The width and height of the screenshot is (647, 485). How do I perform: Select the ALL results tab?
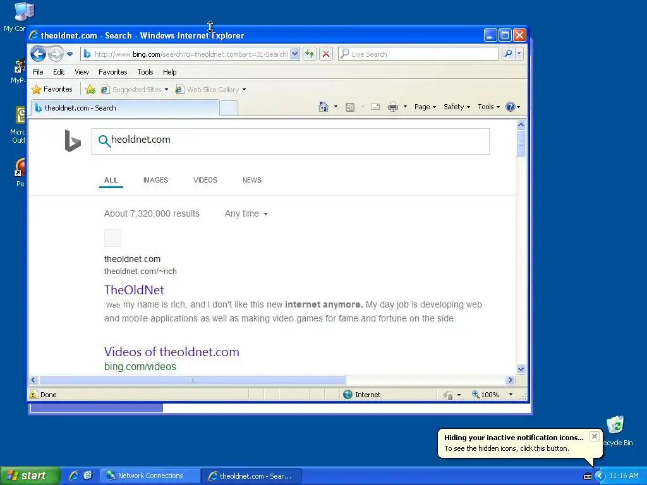[x=111, y=180]
